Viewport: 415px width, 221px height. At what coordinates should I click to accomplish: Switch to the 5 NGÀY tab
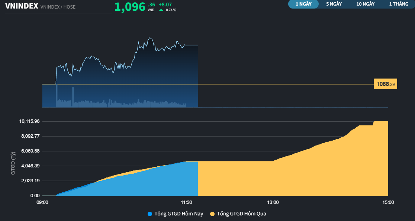tap(334, 4)
